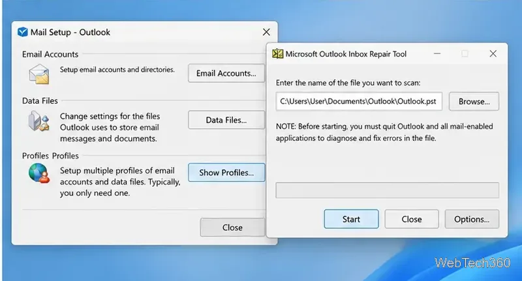Click the NOTE about quitting Outlook

(x=384, y=132)
